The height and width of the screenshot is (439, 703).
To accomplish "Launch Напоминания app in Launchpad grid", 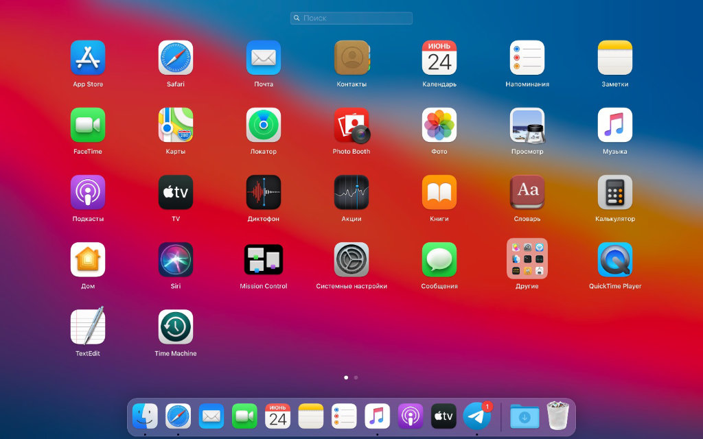I will click(x=527, y=58).
